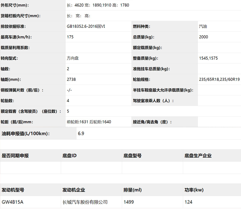Click the 燃料种类 value 汽油
241x209 pixels.
(203, 26)
